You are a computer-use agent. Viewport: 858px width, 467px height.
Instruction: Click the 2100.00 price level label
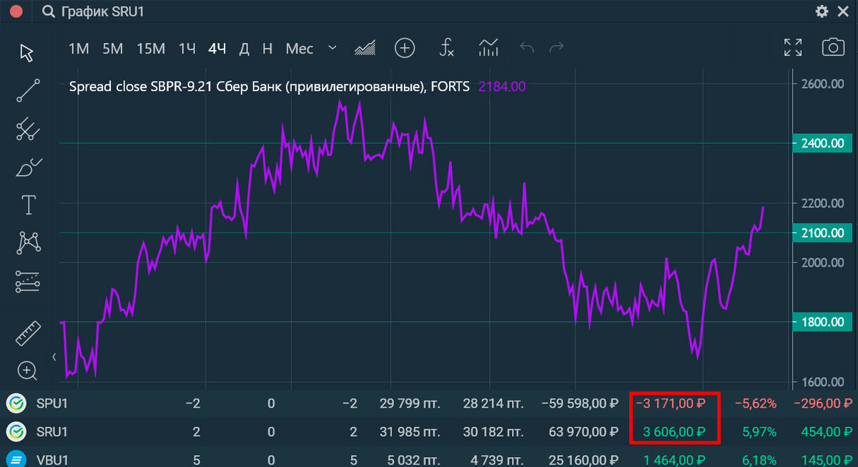(x=822, y=232)
